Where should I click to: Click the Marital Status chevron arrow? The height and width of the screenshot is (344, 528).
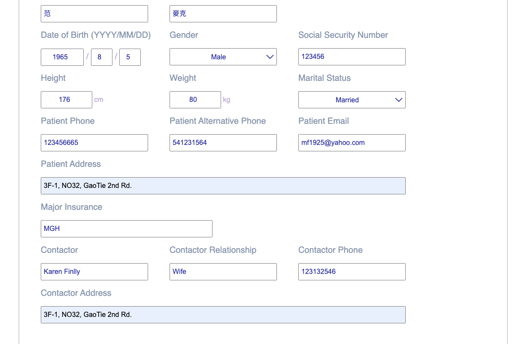(x=399, y=100)
